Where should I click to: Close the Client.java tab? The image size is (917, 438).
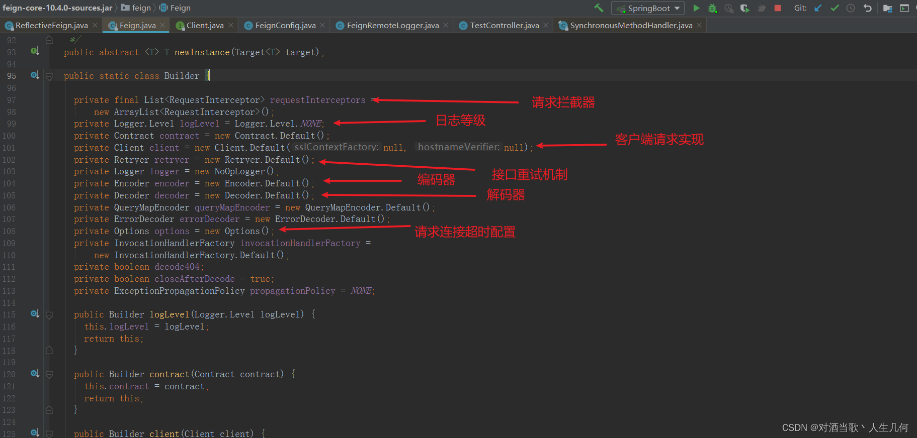pyautogui.click(x=231, y=25)
